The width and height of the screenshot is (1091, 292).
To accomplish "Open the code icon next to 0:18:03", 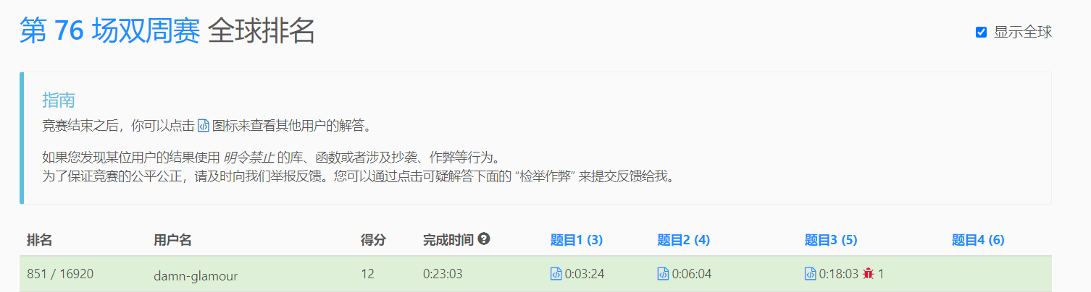I will pyautogui.click(x=811, y=274).
